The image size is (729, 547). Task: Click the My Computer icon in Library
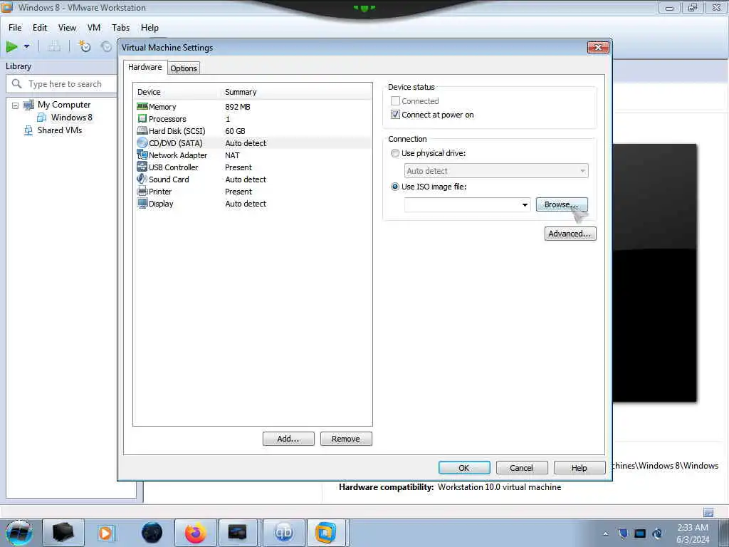pyautogui.click(x=28, y=105)
